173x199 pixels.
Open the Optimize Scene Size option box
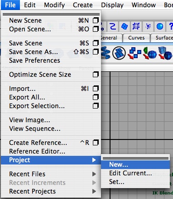click(96, 75)
